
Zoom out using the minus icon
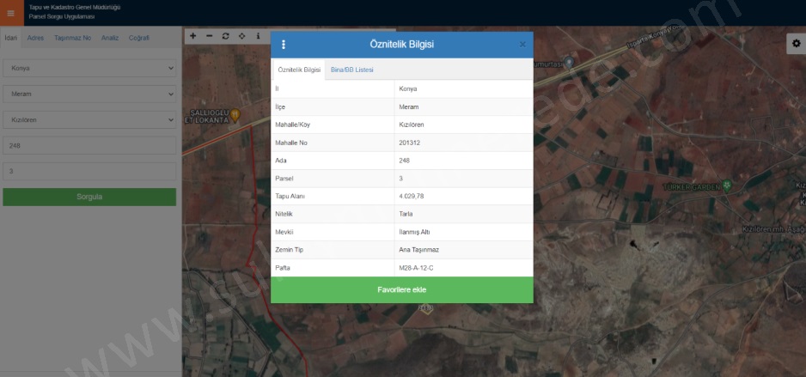coord(209,36)
